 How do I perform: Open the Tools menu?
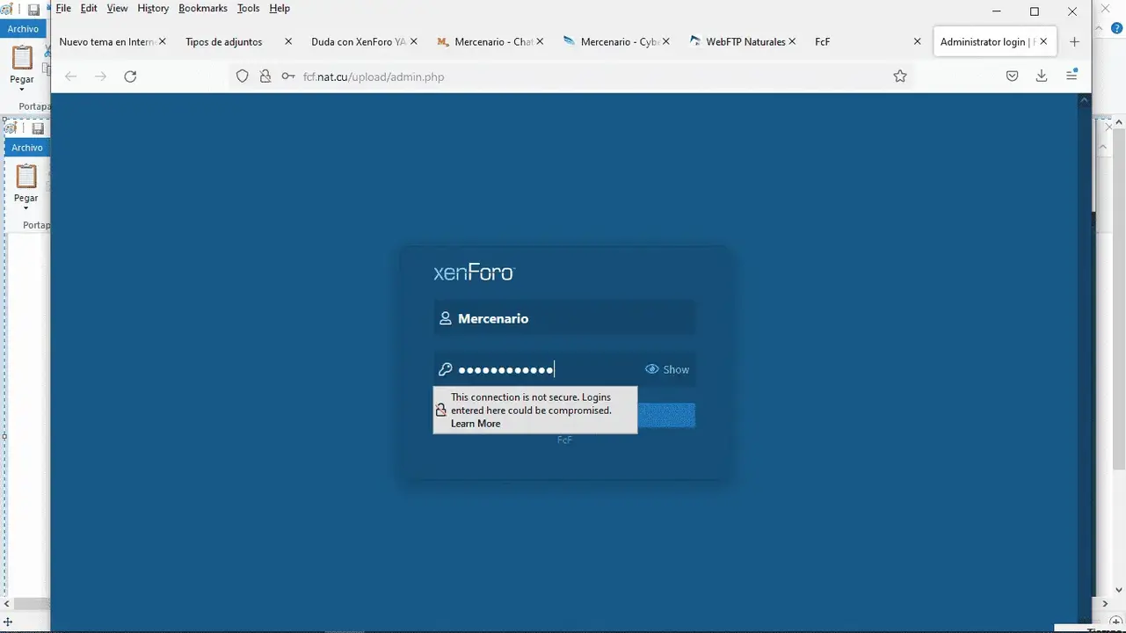point(249,8)
